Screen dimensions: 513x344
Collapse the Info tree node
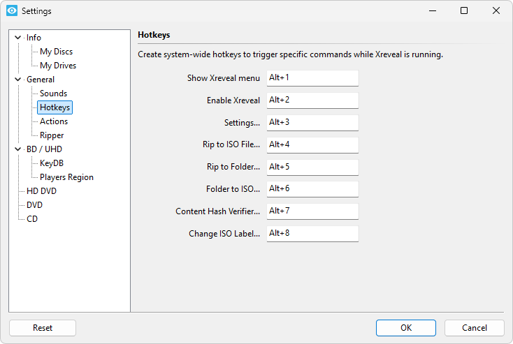tap(17, 38)
